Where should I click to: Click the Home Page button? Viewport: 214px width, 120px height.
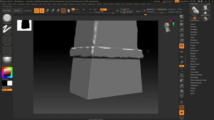click(x=7, y=11)
